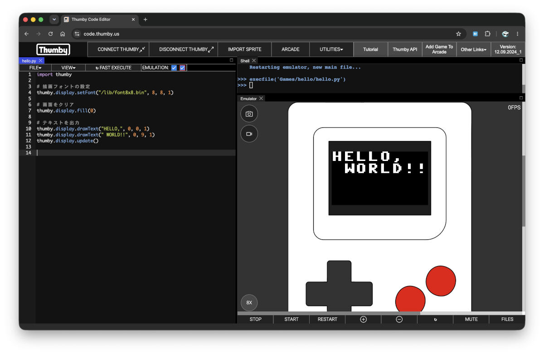Viewport: 544px width, 355px height.
Task: Maximize the Shell panel square icon
Action: click(521, 60)
